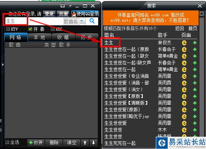Click the 返回 back link

pyautogui.click(x=179, y=28)
